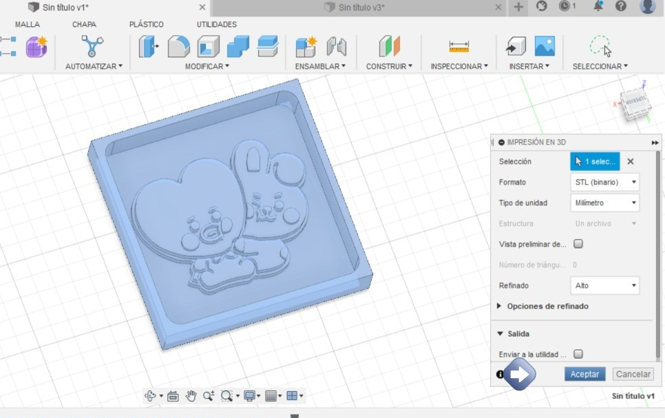The width and height of the screenshot is (665, 418).
Task: Click the Cancelar button
Action: pos(633,374)
